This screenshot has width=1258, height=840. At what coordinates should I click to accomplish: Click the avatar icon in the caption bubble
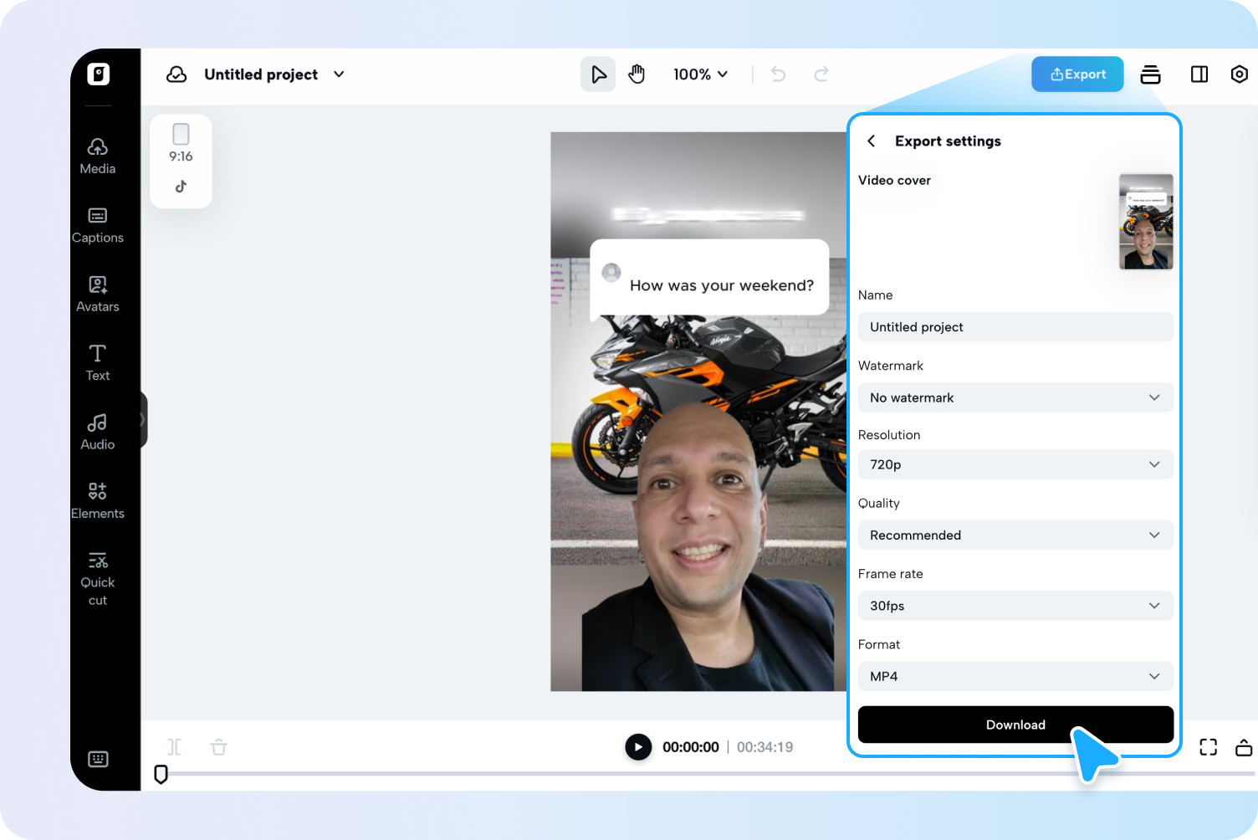pos(611,272)
